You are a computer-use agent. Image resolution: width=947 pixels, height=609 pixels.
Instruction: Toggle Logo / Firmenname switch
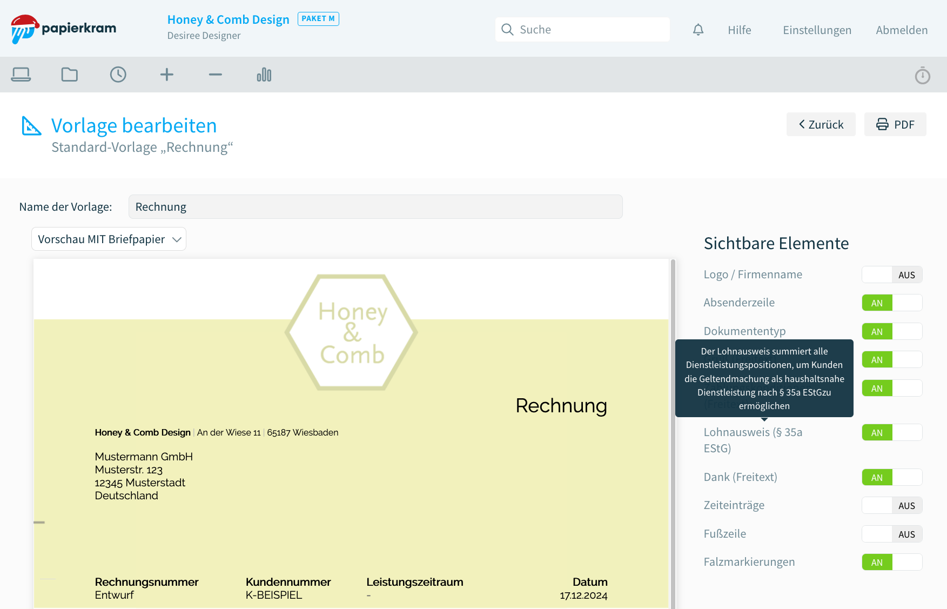click(x=892, y=275)
